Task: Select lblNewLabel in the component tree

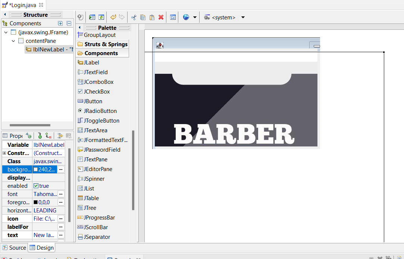Action: tap(49, 50)
